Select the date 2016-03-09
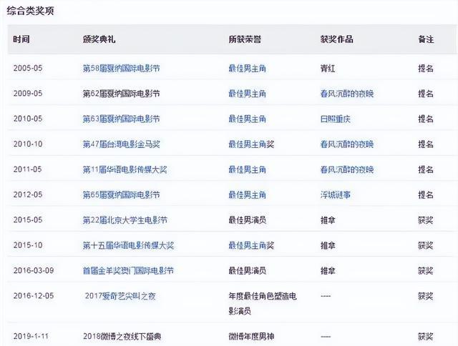This screenshot has width=458, height=346. coord(34,270)
